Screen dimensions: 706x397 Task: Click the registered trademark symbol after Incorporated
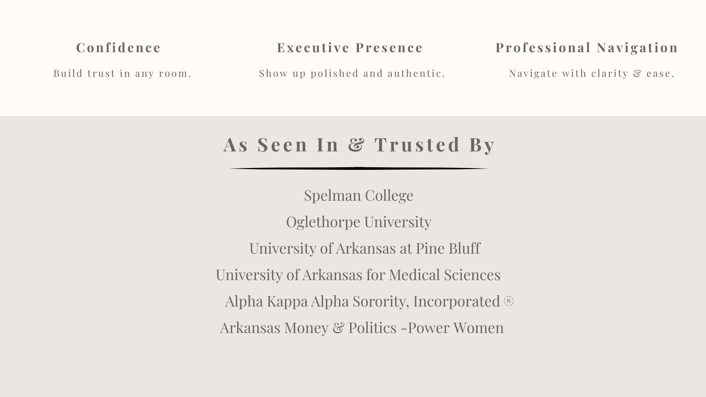[x=509, y=301]
